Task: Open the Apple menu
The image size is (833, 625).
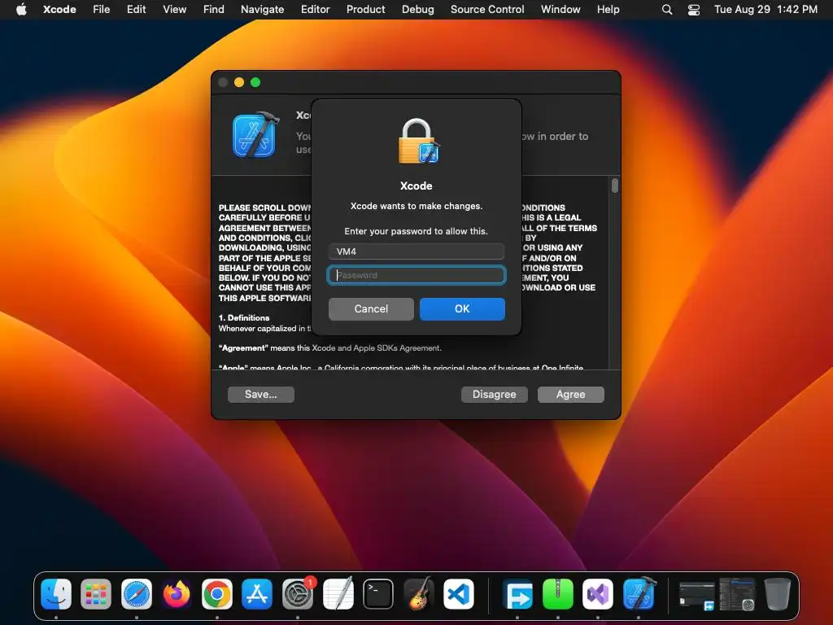Action: pos(21,10)
